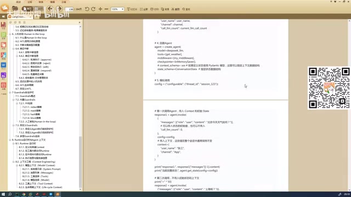Collapse the 8. Runtime outline section

10,140
